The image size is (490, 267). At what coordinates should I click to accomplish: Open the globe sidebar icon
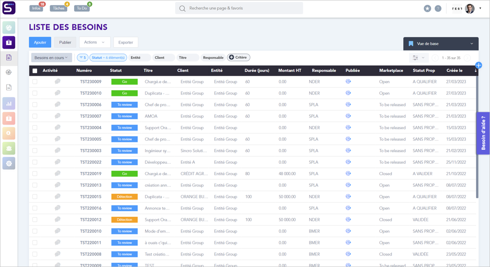9,72
